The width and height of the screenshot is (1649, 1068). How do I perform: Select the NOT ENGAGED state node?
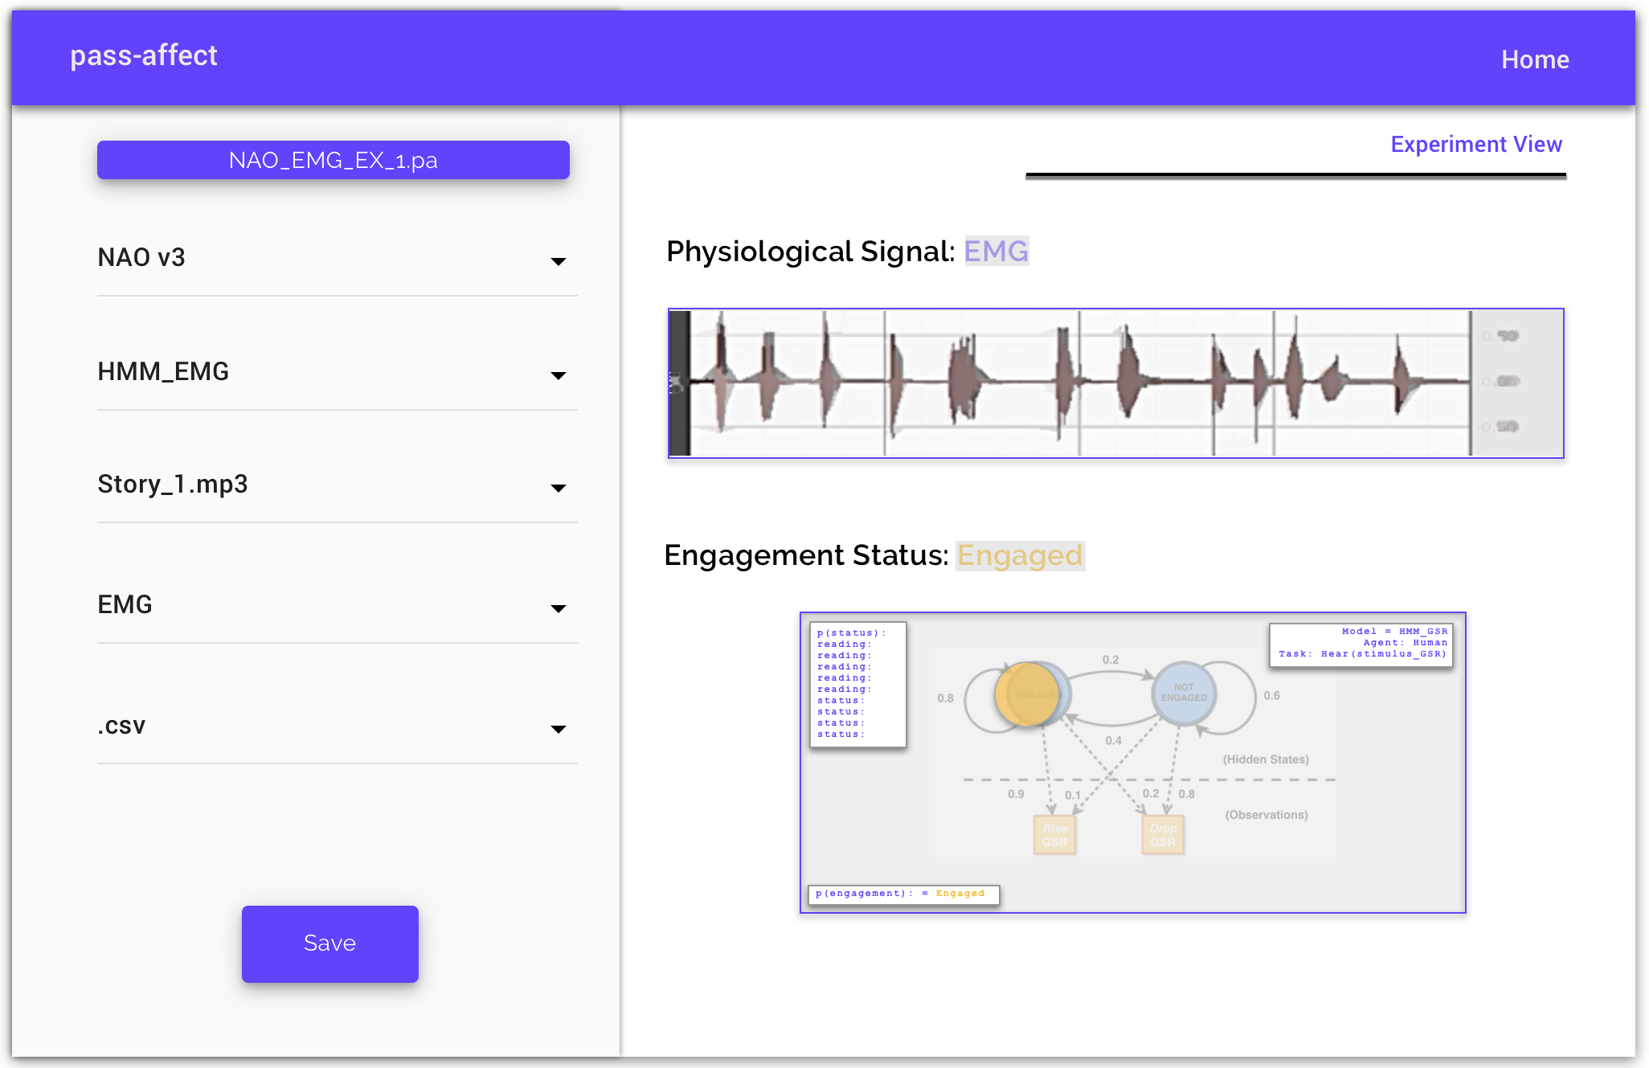coord(1184,693)
